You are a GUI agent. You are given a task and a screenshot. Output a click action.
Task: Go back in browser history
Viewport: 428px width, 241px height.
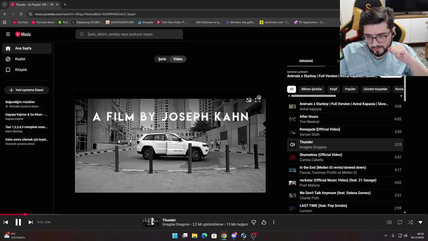(5, 14)
